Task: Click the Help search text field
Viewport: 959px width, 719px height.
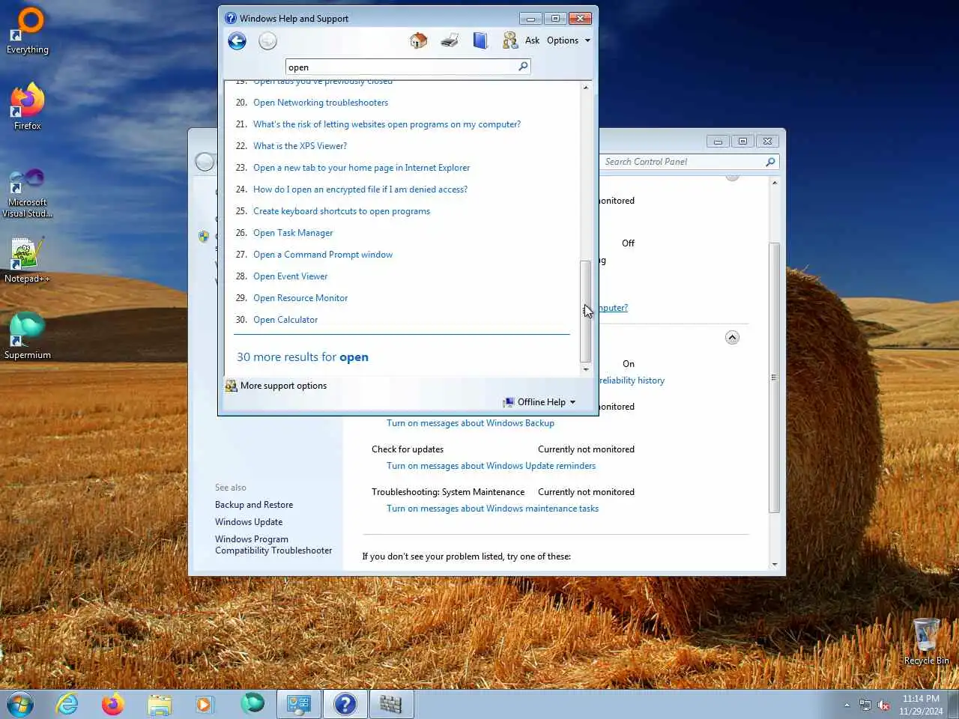Action: pos(402,67)
